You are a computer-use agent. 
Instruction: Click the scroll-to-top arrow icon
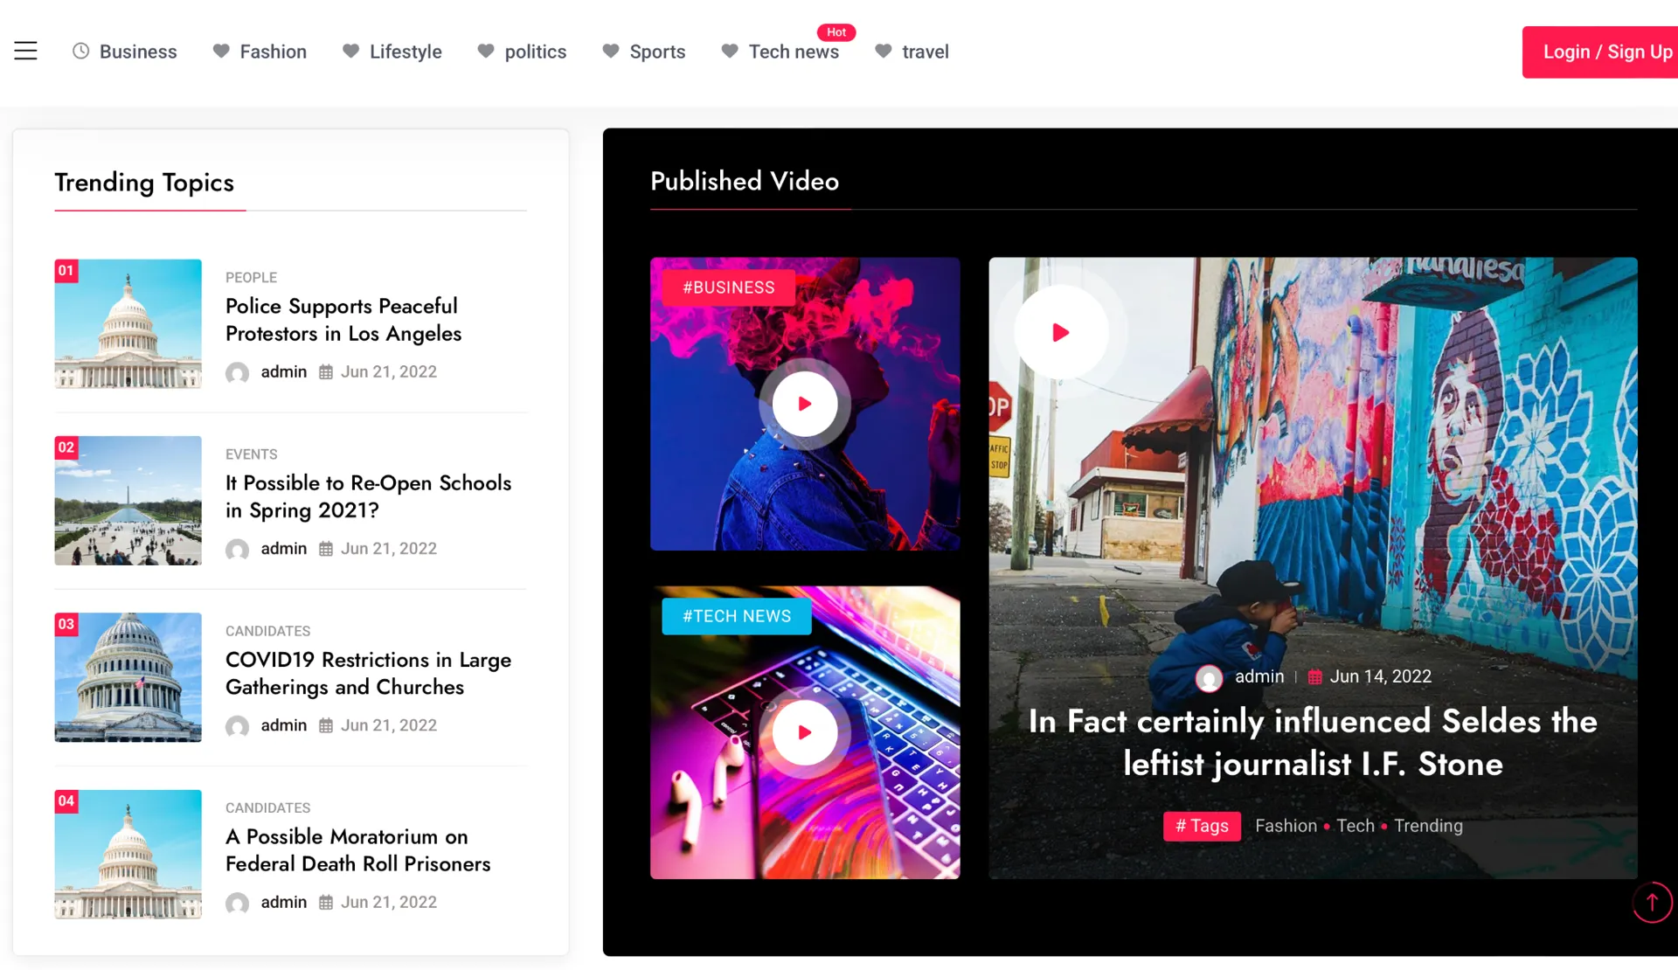[x=1651, y=903]
